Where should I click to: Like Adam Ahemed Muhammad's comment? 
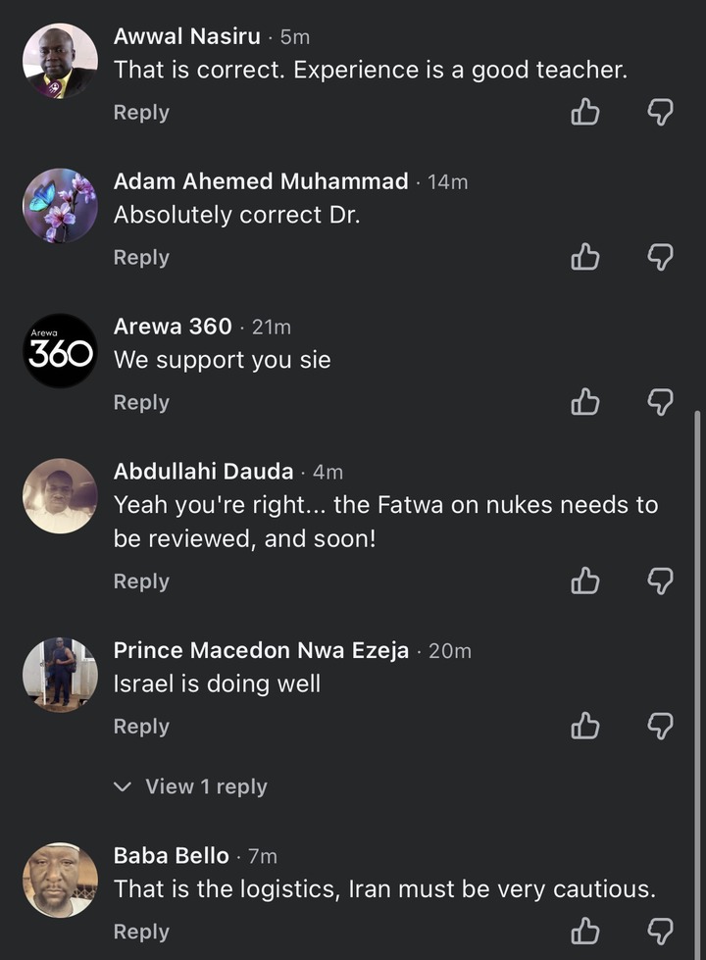pyautogui.click(x=585, y=258)
